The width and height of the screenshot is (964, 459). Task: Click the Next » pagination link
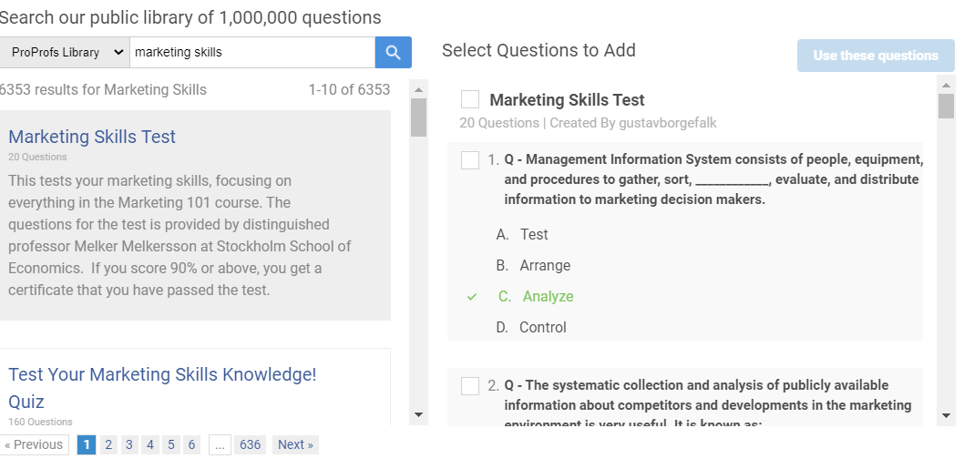[x=295, y=444]
